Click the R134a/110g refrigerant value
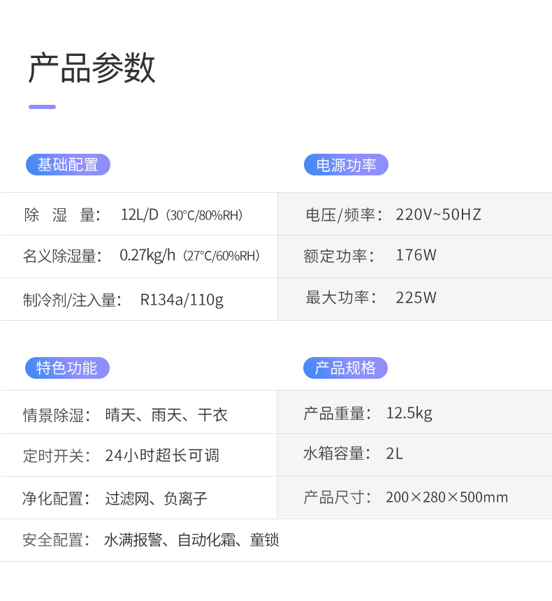 182,300
